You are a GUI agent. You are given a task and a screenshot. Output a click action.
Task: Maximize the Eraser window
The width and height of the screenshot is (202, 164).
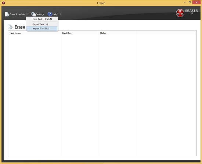190,2
